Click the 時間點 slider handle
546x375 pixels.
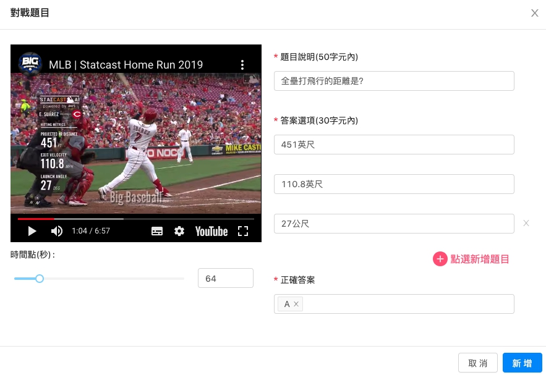[x=40, y=279]
